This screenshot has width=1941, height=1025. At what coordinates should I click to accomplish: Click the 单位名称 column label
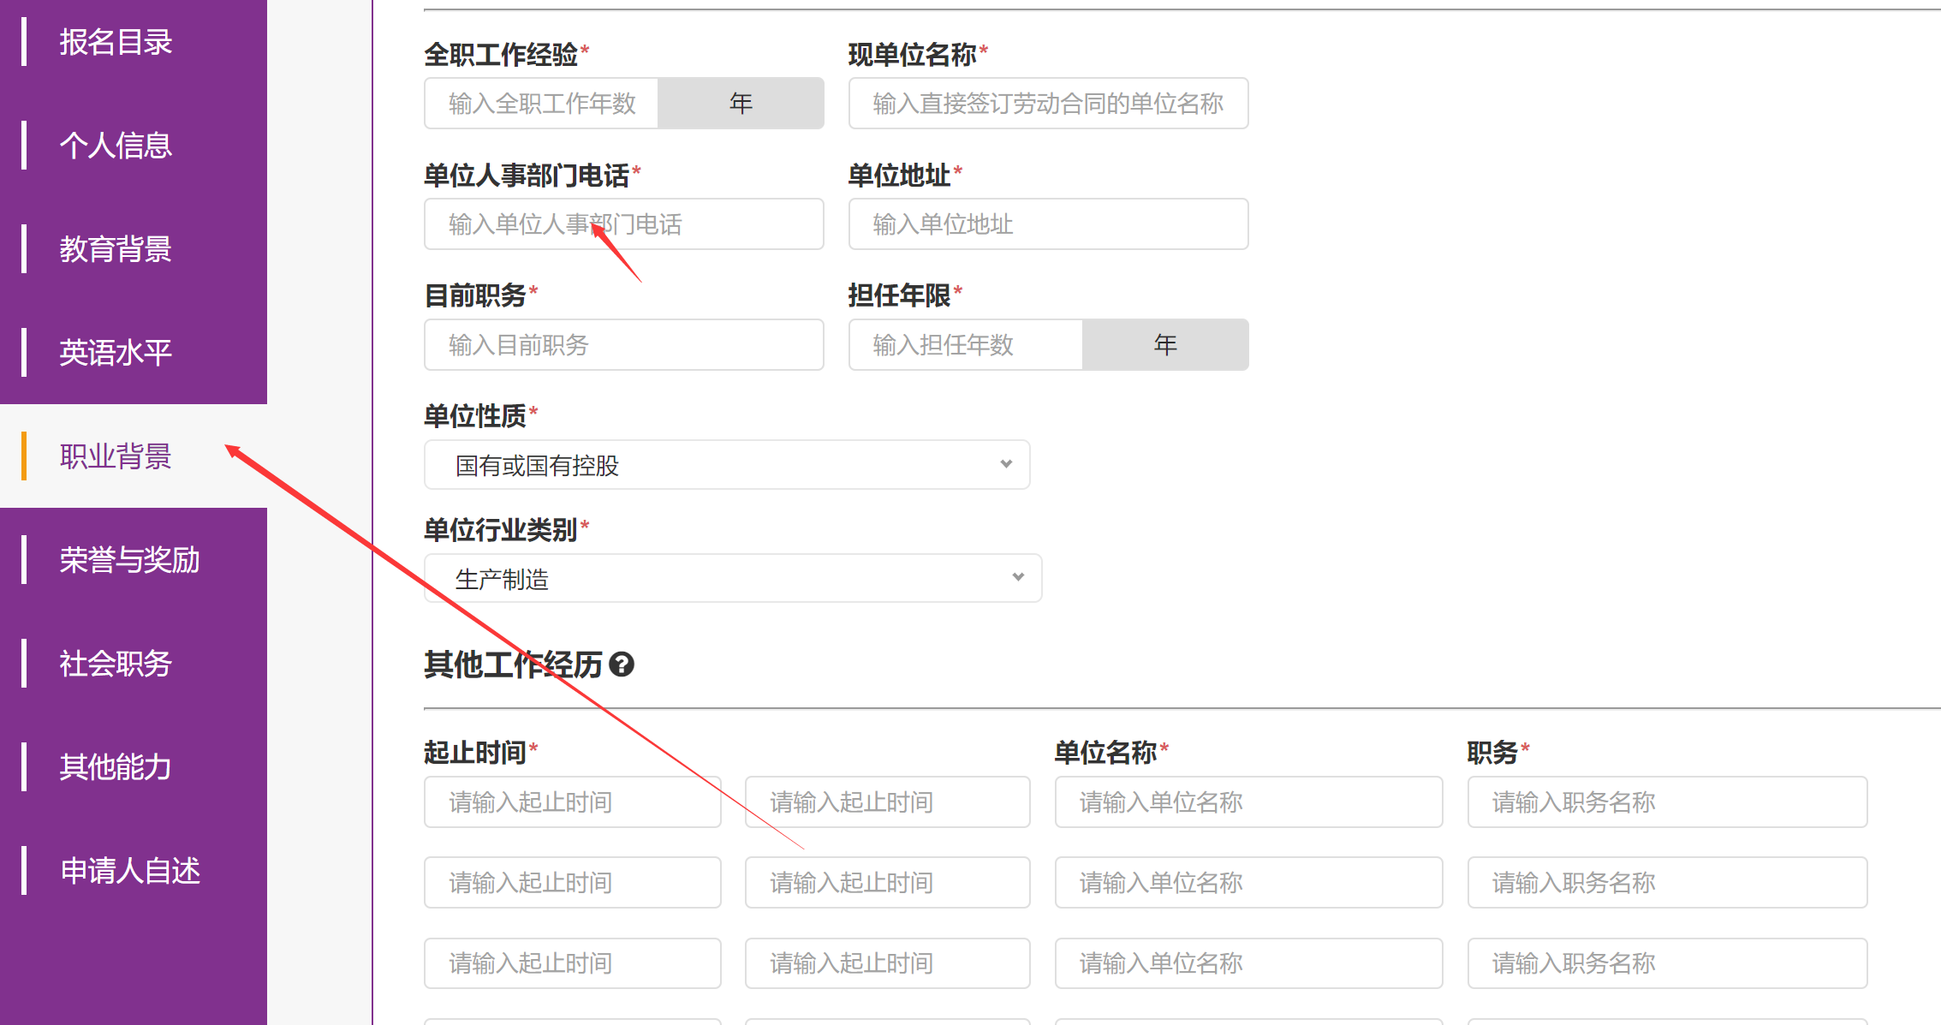click(x=1106, y=753)
